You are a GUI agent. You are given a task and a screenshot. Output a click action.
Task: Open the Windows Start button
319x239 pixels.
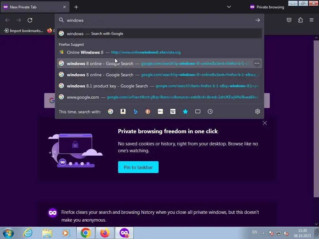8,233
